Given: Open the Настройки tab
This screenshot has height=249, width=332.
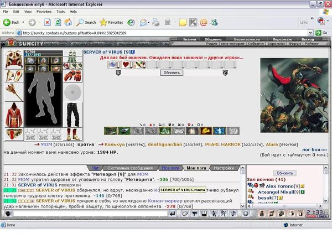Looking at the screenshot, I should (x=224, y=168).
